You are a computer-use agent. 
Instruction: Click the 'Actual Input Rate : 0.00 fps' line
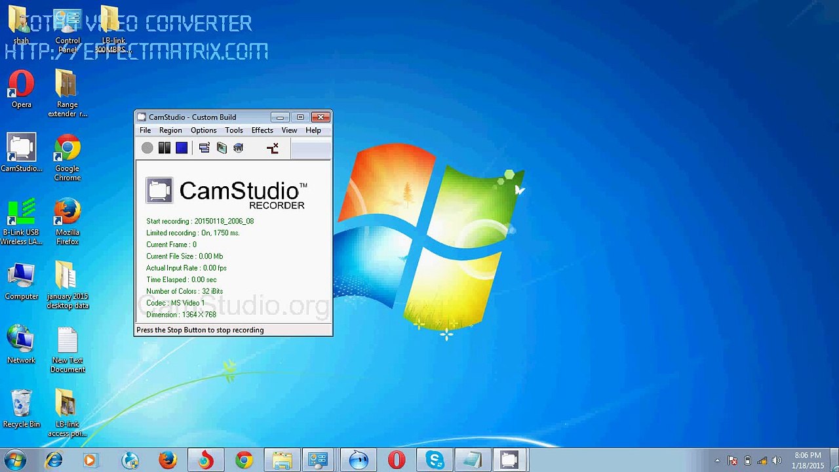tap(186, 268)
